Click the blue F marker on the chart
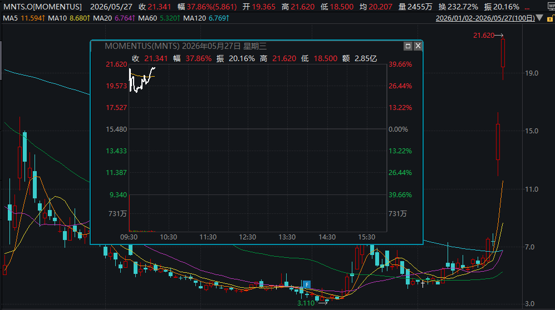 (x=307, y=284)
